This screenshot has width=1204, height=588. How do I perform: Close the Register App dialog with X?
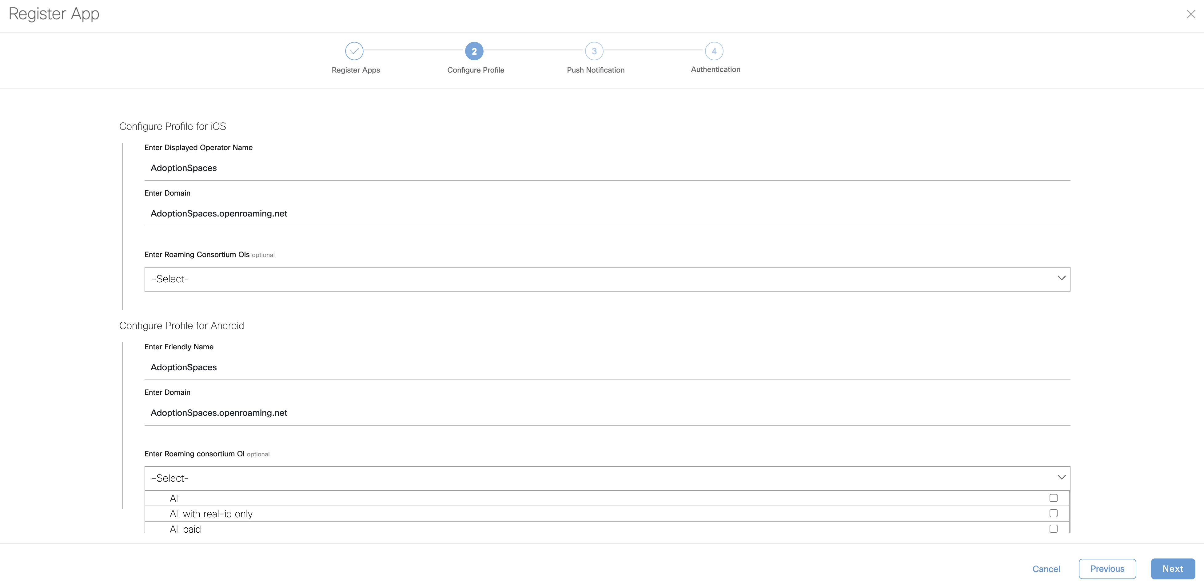[1190, 14]
